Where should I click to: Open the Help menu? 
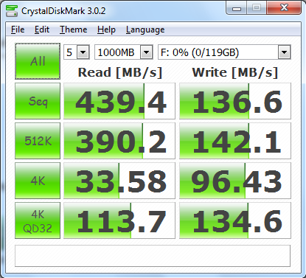click(x=106, y=29)
